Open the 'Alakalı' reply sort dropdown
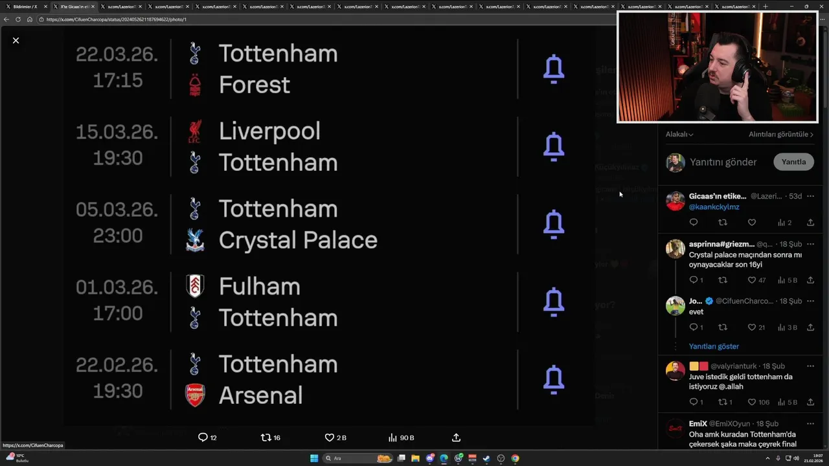Screen dimensions: 829x466 point(679,134)
